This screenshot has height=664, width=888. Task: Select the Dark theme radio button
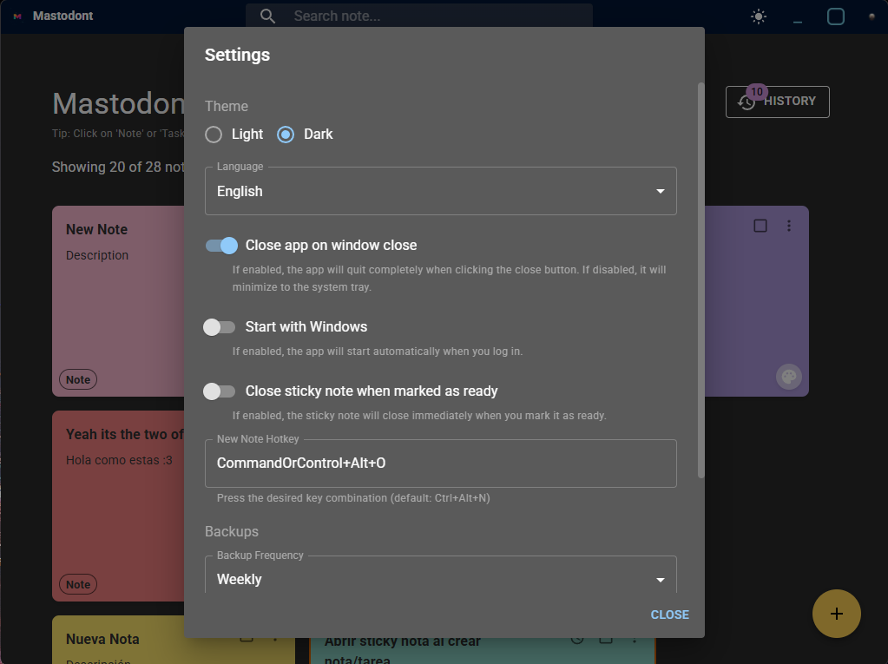286,135
